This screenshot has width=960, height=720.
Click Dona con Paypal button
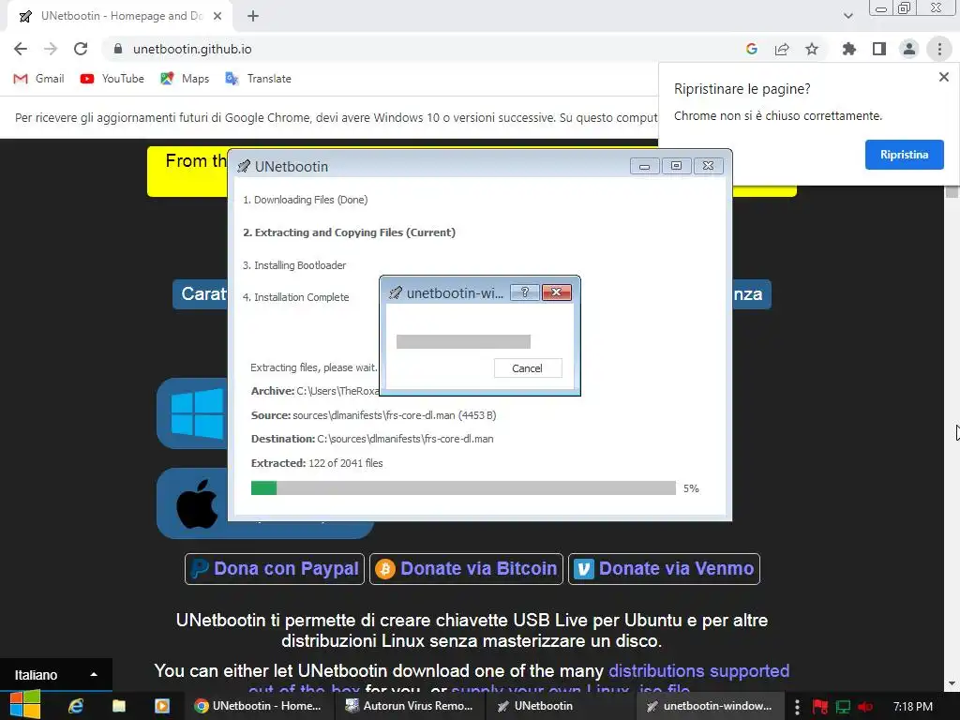(275, 569)
